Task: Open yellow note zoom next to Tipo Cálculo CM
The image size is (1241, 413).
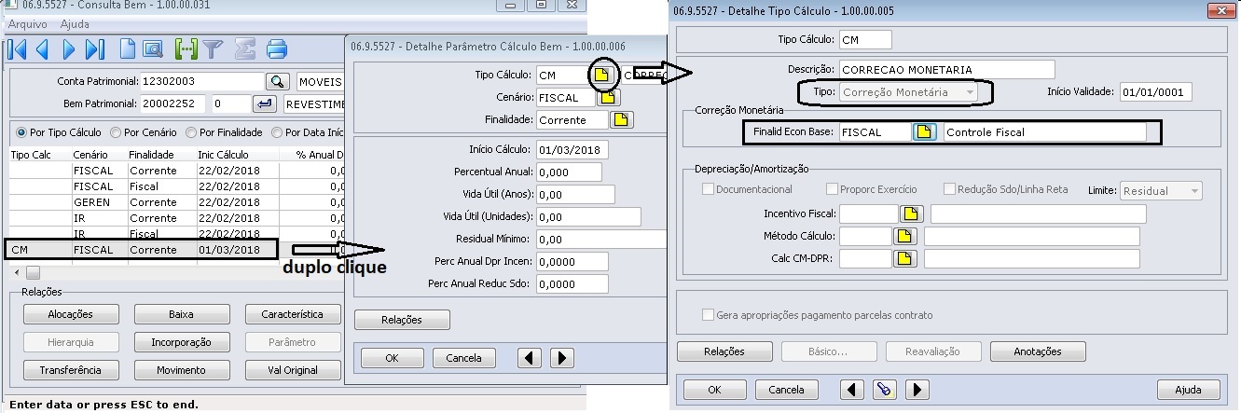Action: [601, 75]
